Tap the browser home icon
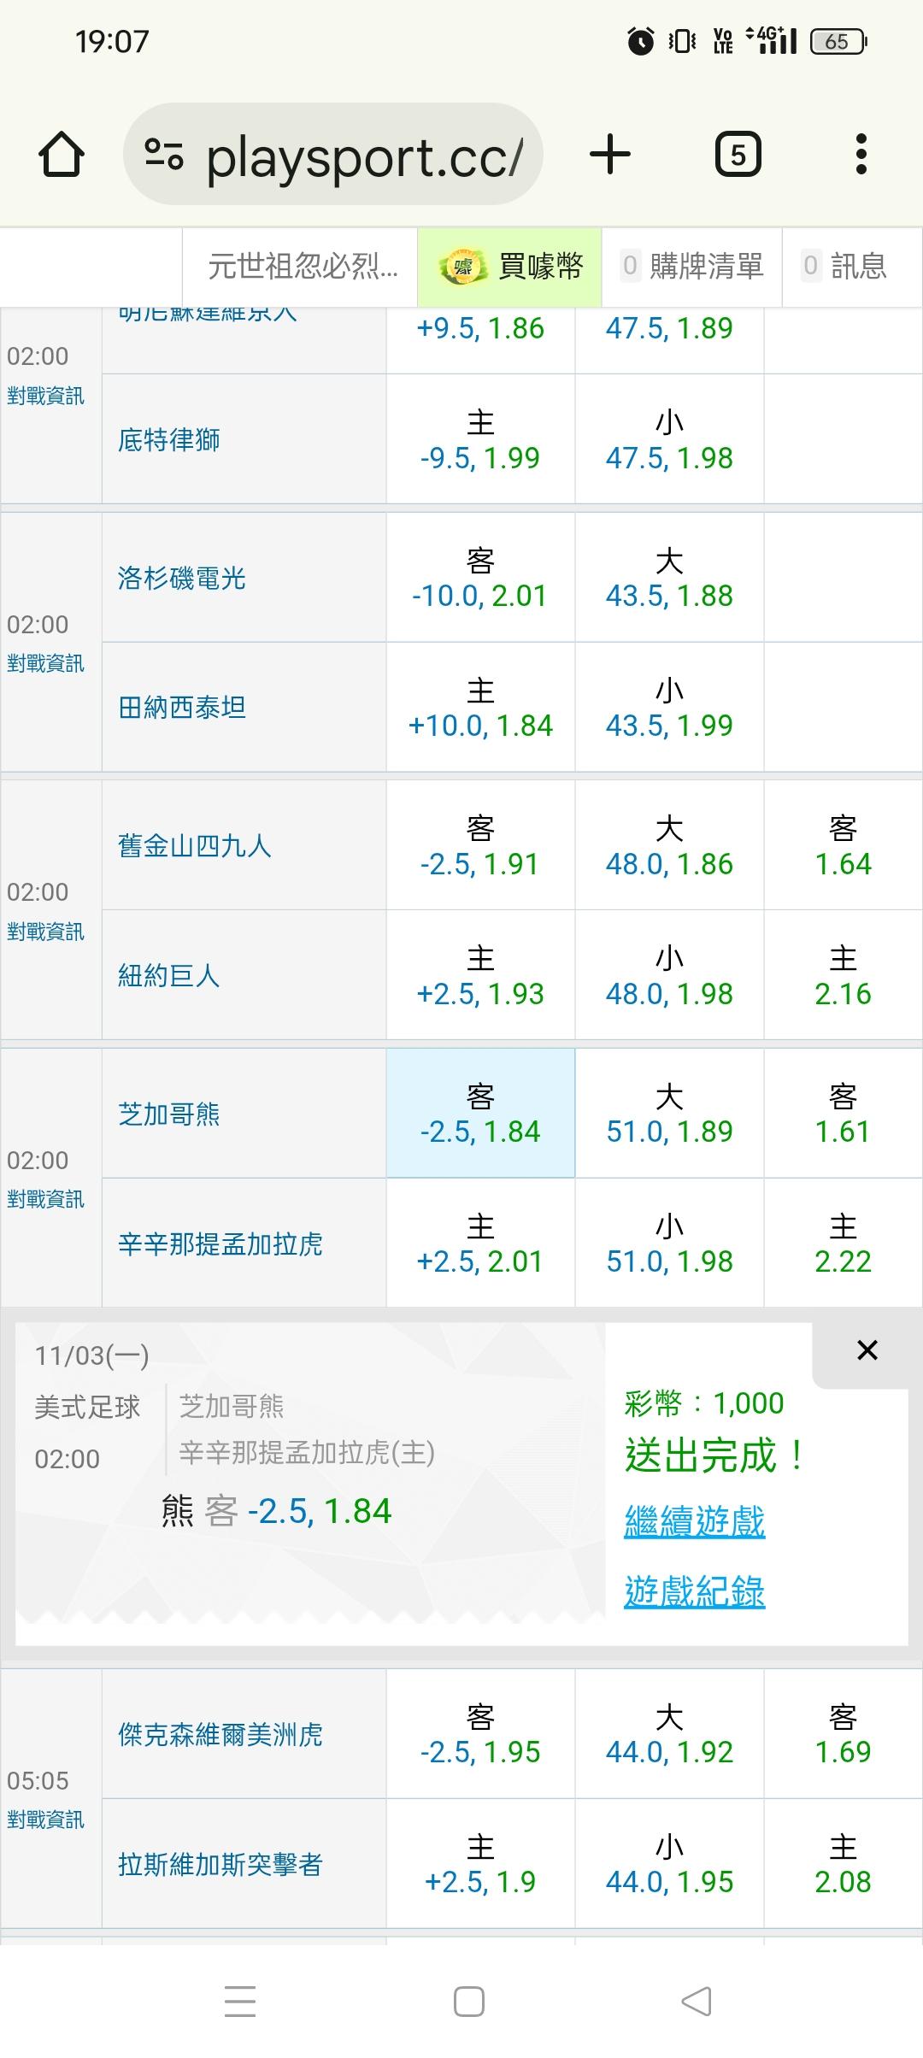Image resolution: width=923 pixels, height=2058 pixels. click(x=62, y=156)
